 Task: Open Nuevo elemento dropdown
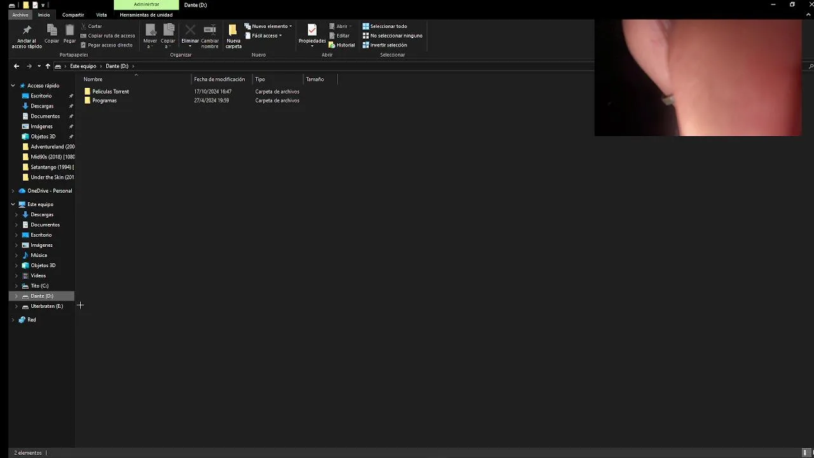(x=268, y=27)
